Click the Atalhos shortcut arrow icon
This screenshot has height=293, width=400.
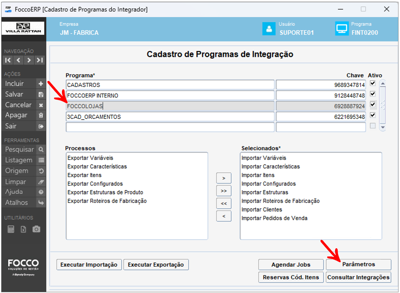pos(41,203)
